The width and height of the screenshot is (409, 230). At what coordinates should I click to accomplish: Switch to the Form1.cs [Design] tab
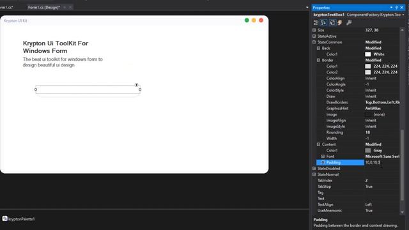click(x=44, y=7)
